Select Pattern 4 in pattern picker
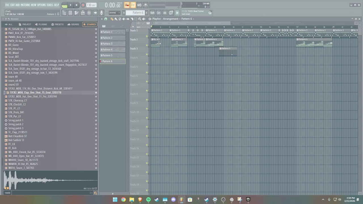The width and height of the screenshot is (363, 204). click(113, 50)
